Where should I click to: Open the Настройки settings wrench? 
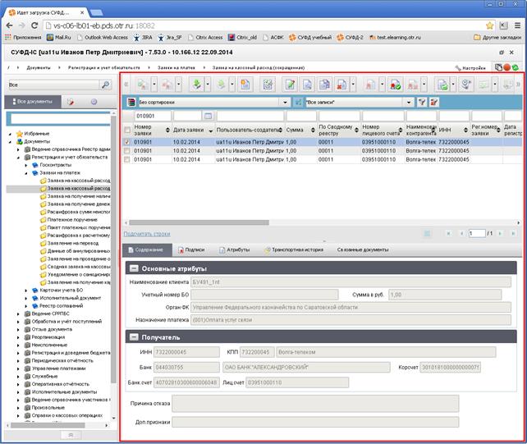pyautogui.click(x=470, y=68)
